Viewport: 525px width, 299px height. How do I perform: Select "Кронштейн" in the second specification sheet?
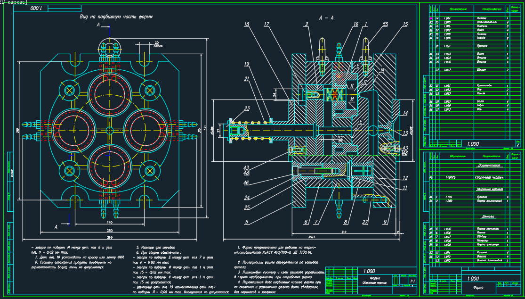click(x=485, y=85)
